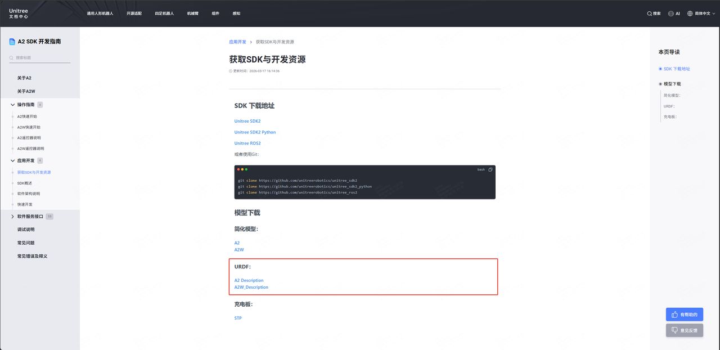Open the A2W_Description URDF link

(x=251, y=287)
